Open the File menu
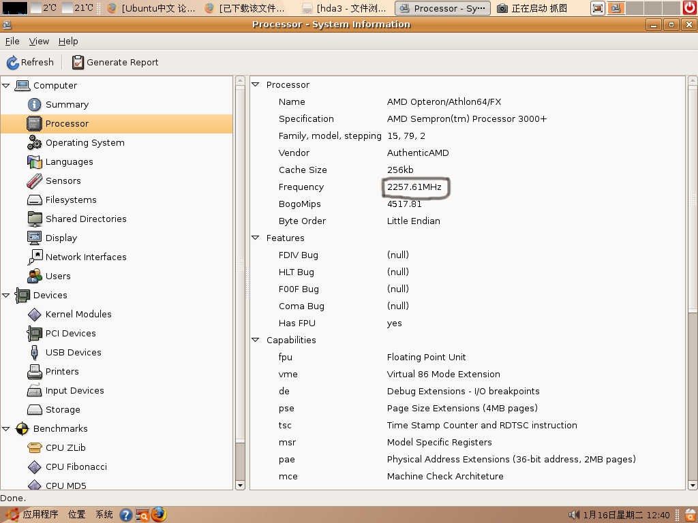 (12, 42)
